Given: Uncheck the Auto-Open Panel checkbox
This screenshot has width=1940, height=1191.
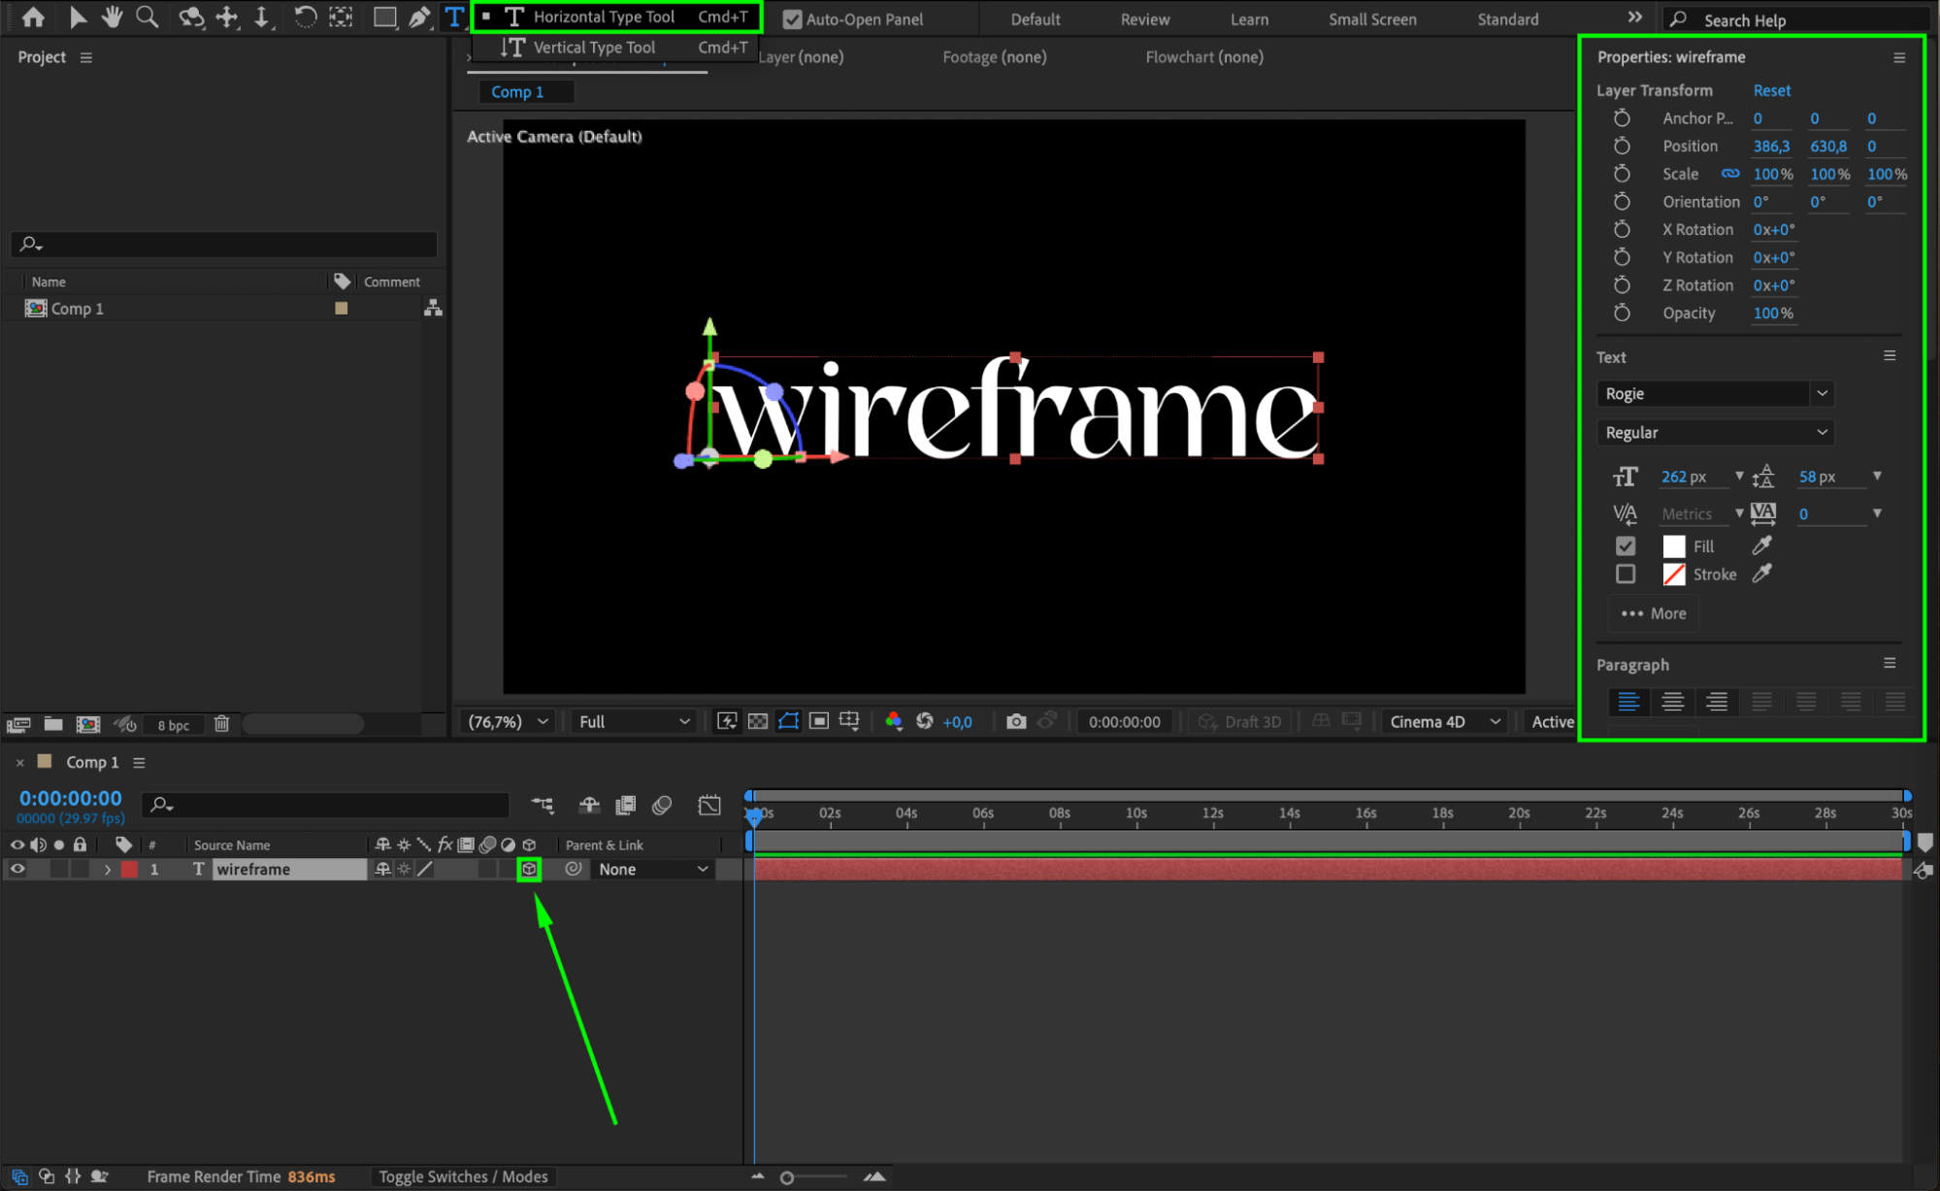Looking at the screenshot, I should click(792, 19).
